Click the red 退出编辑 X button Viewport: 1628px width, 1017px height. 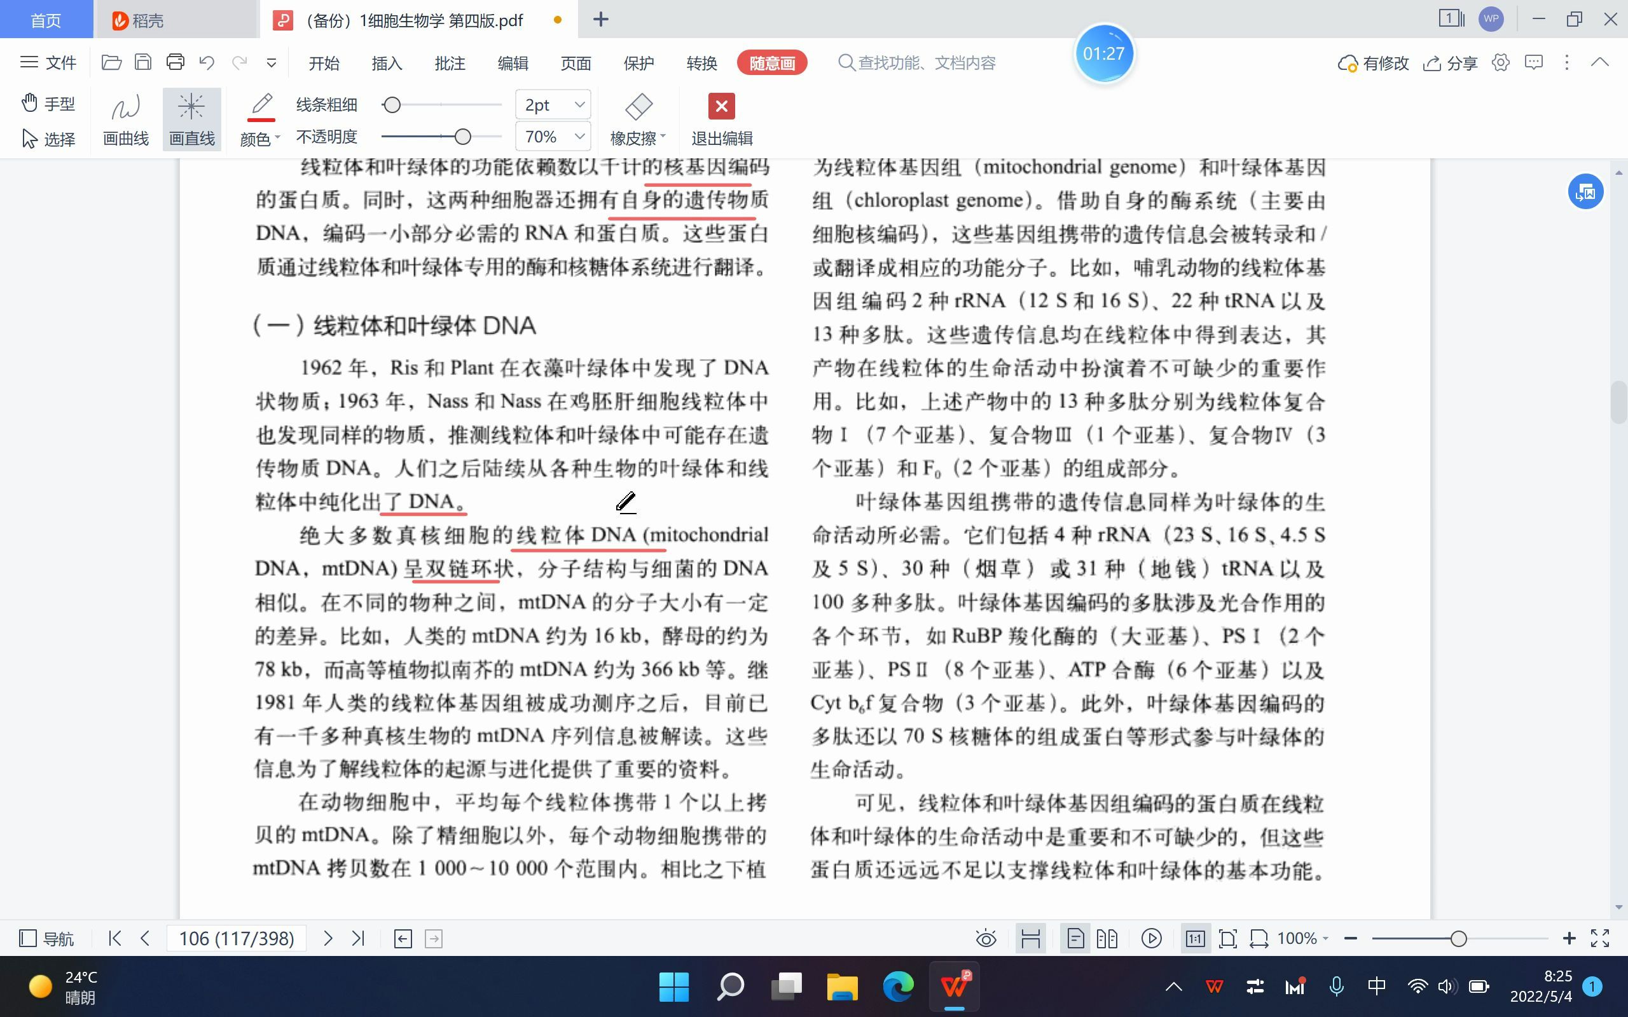721,106
